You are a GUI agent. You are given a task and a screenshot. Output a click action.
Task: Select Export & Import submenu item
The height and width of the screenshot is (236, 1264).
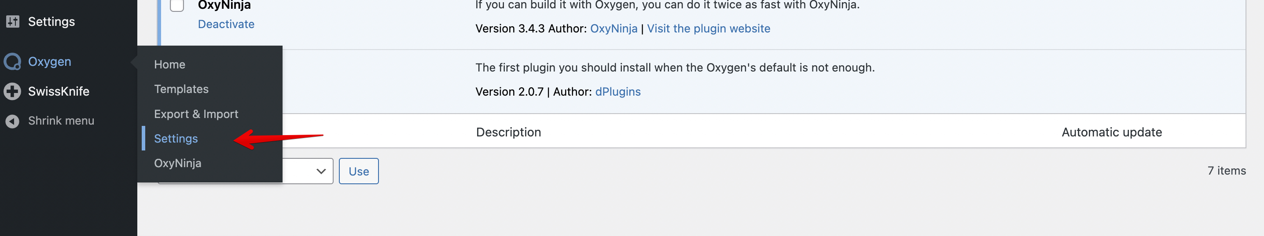[196, 114]
